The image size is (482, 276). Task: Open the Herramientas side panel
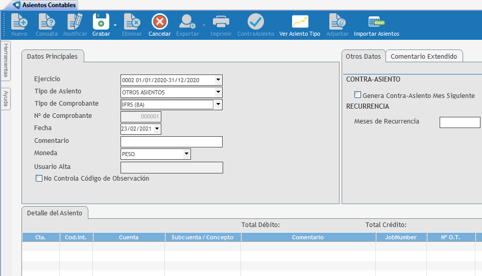[x=6, y=60]
